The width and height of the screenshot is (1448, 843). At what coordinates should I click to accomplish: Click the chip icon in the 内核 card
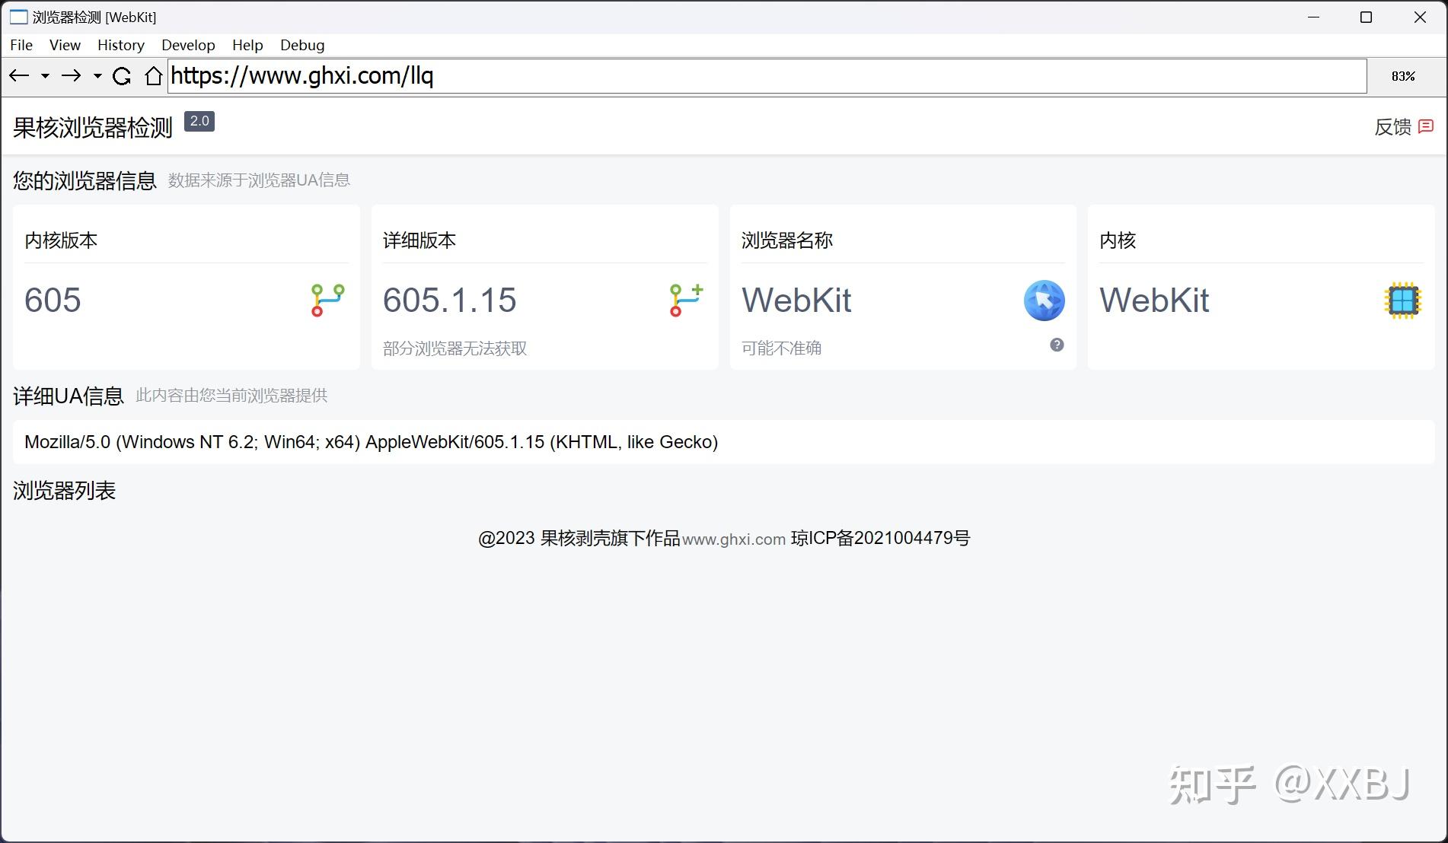(1403, 301)
